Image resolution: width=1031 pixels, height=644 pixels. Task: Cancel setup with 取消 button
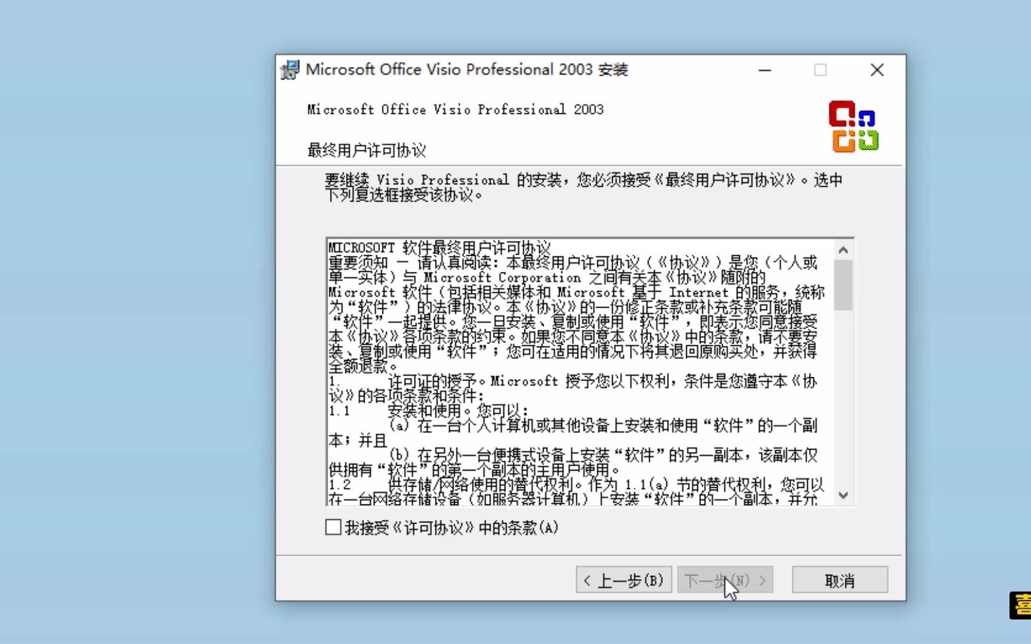pos(839,580)
